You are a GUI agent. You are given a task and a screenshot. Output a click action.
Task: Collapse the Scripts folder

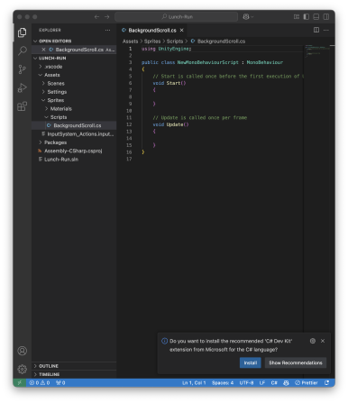[74, 117]
